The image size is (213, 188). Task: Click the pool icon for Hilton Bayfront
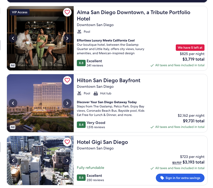tap(79, 93)
